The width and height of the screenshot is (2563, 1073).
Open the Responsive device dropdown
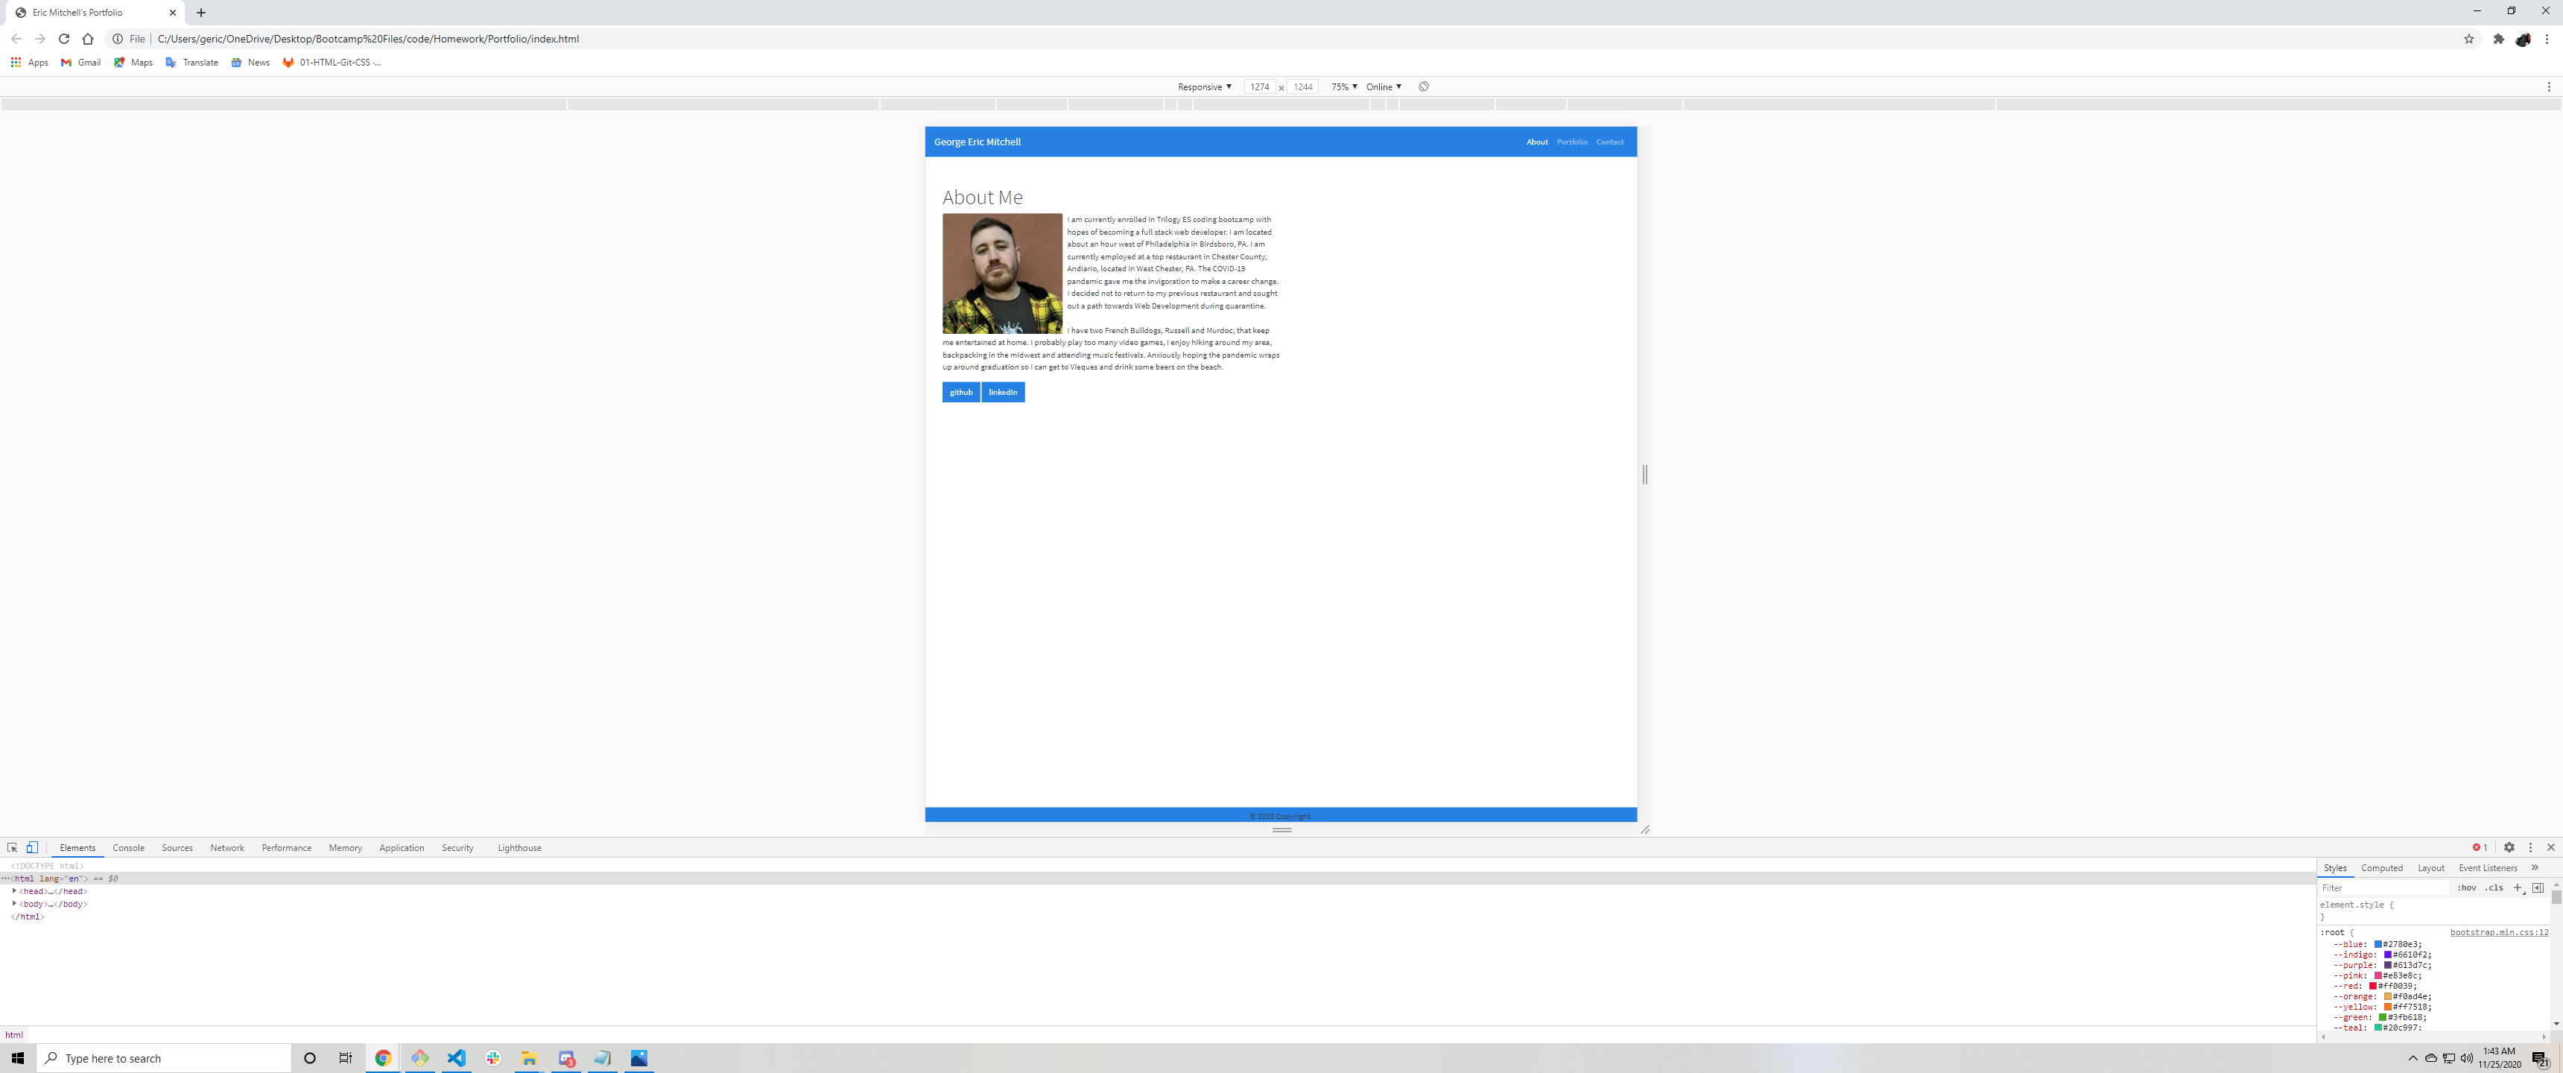(x=1204, y=86)
